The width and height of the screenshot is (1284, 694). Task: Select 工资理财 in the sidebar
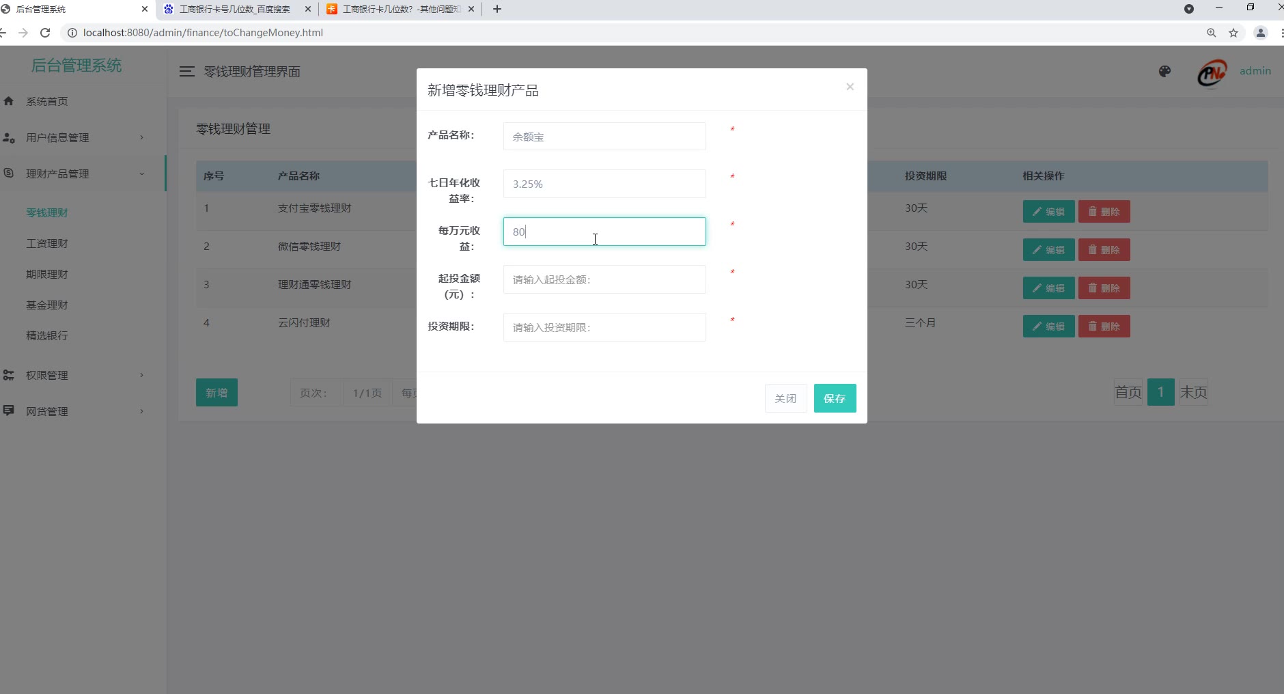click(x=47, y=243)
